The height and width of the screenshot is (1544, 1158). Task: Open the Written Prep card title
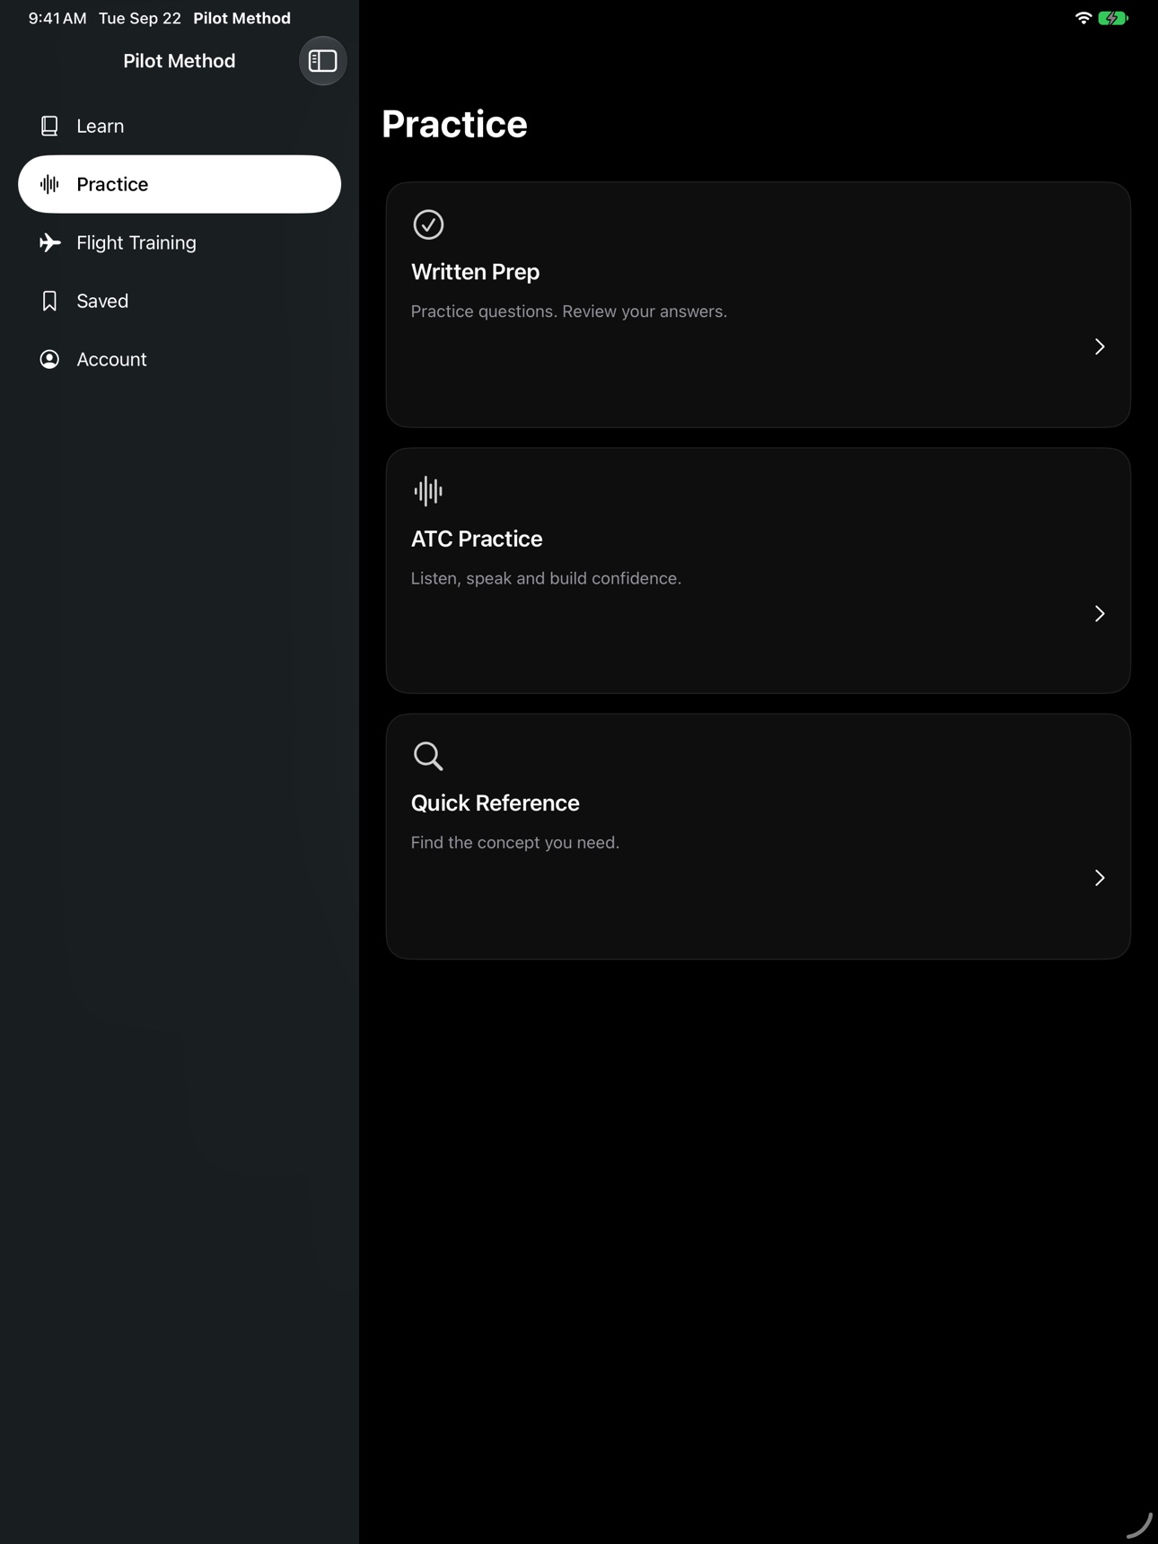coord(475,272)
